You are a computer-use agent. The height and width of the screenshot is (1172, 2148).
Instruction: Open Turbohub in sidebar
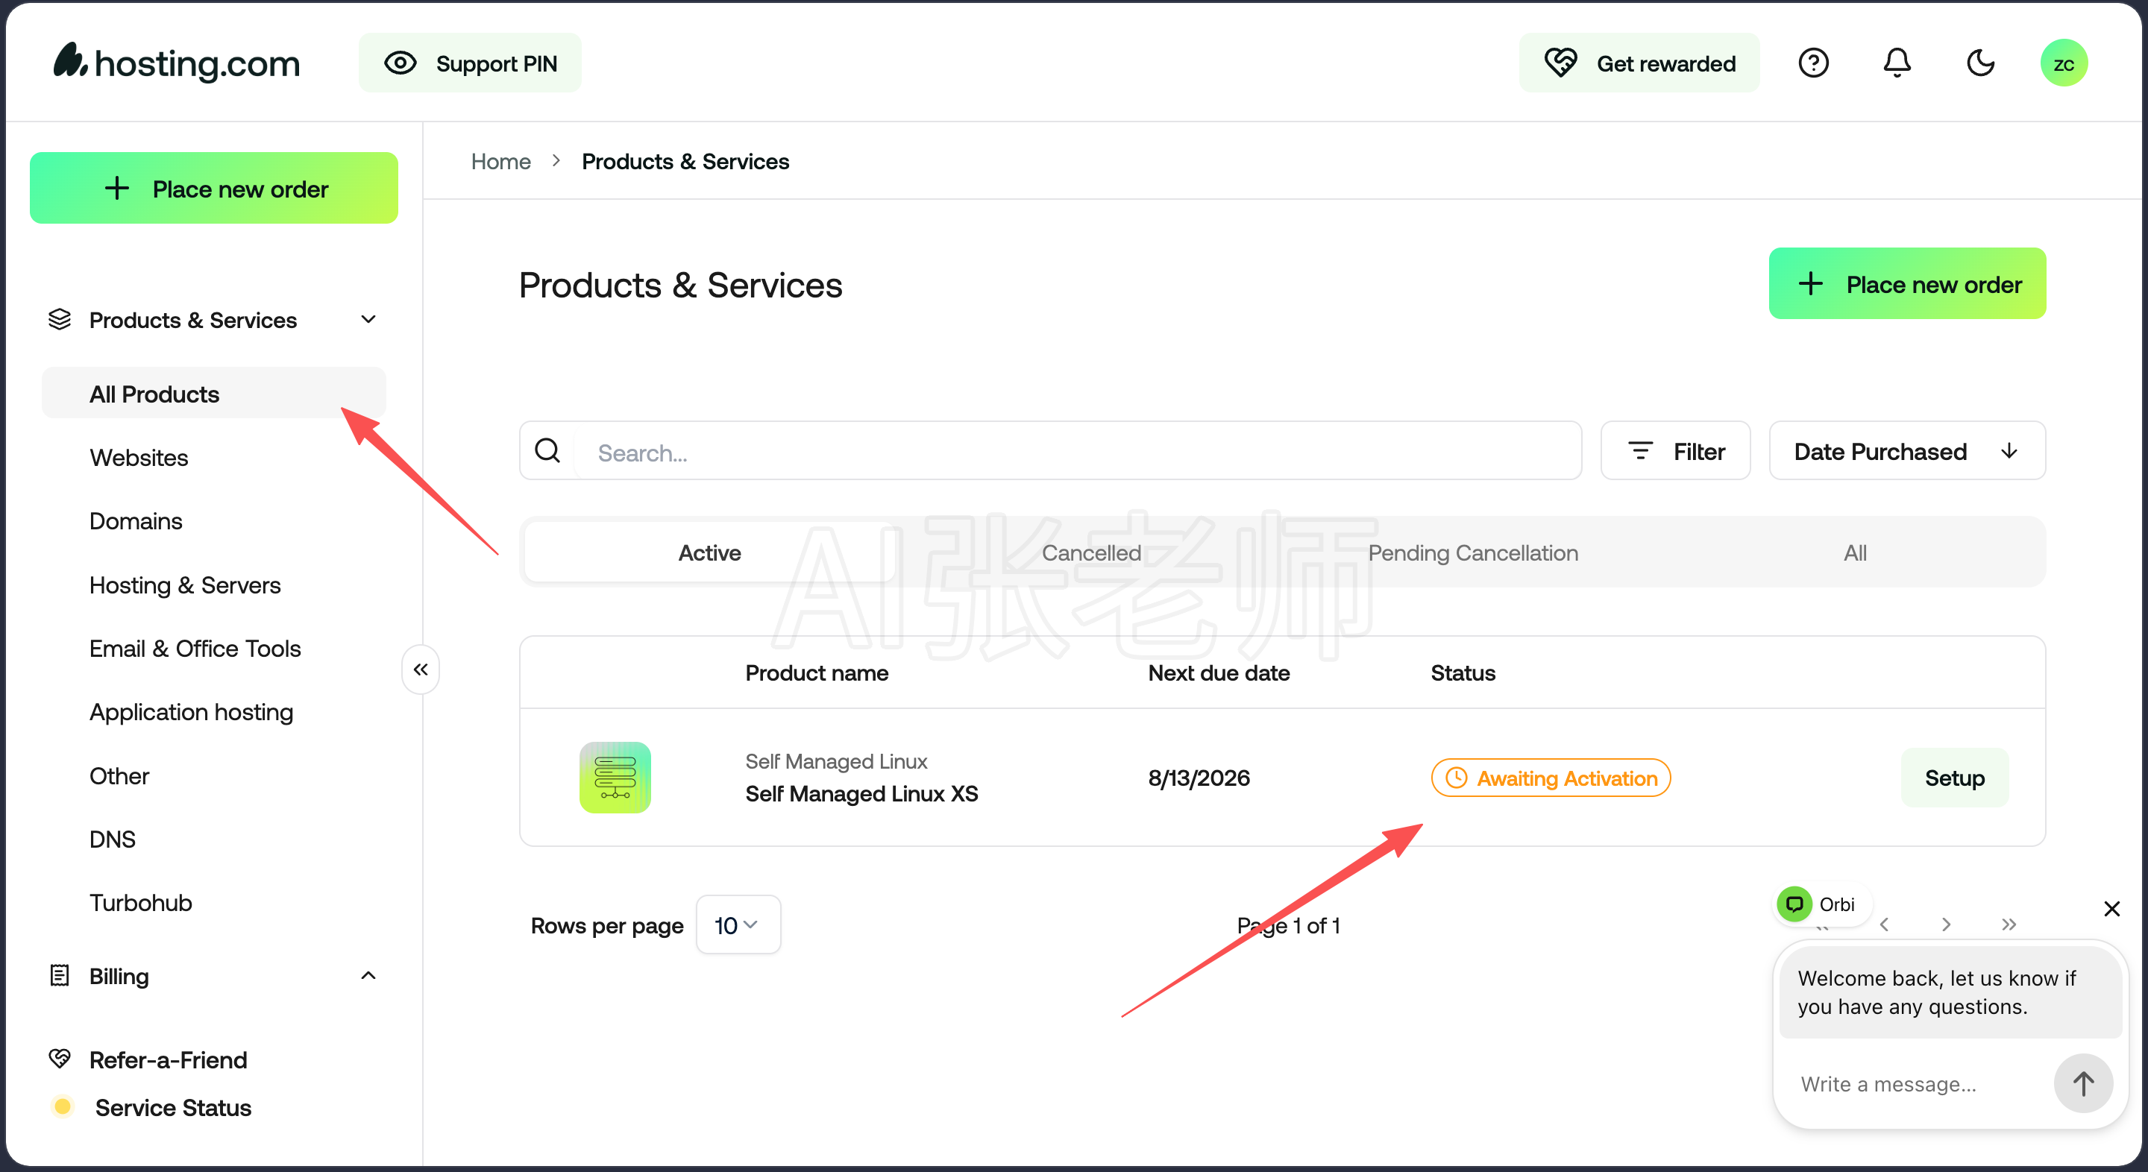point(141,903)
